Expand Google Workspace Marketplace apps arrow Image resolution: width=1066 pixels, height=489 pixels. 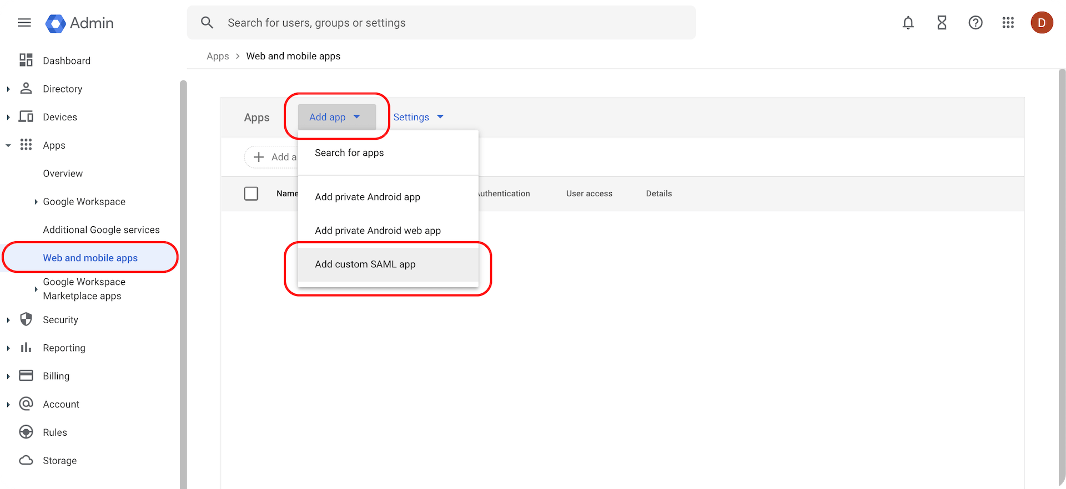(x=36, y=289)
